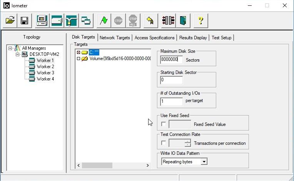Click targets list scroll left arrow
Viewport: 294px width, 181px height.
(x=79, y=166)
